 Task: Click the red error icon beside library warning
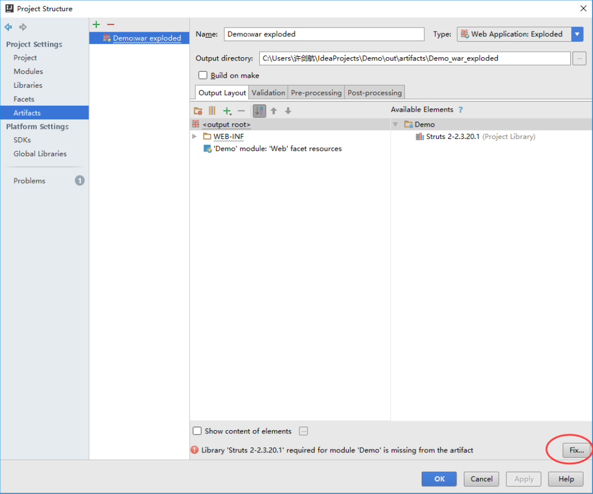[194, 450]
